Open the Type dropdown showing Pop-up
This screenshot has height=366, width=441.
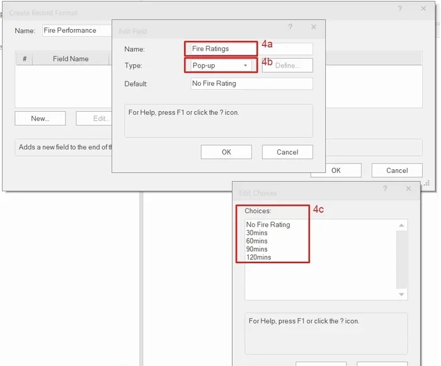220,66
